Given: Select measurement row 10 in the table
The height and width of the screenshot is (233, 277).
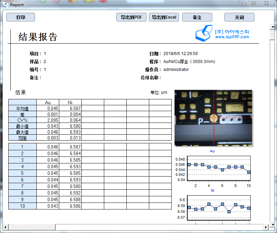Looking at the screenshot, I should (x=22, y=206).
